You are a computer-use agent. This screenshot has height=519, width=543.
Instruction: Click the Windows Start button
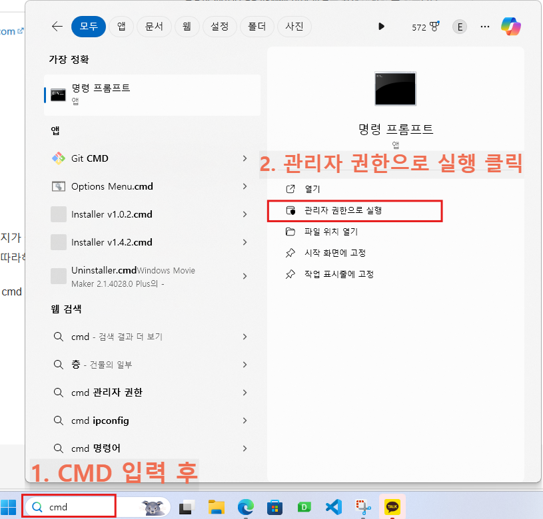(x=9, y=506)
